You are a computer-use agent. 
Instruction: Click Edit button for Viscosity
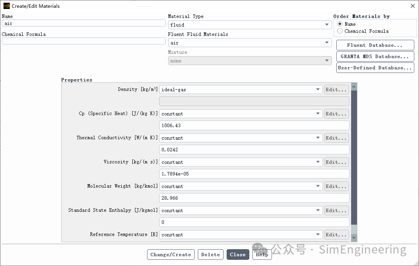336,162
